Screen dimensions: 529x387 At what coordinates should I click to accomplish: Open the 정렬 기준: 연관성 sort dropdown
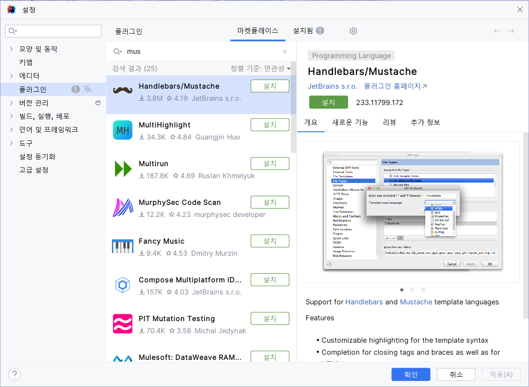260,68
